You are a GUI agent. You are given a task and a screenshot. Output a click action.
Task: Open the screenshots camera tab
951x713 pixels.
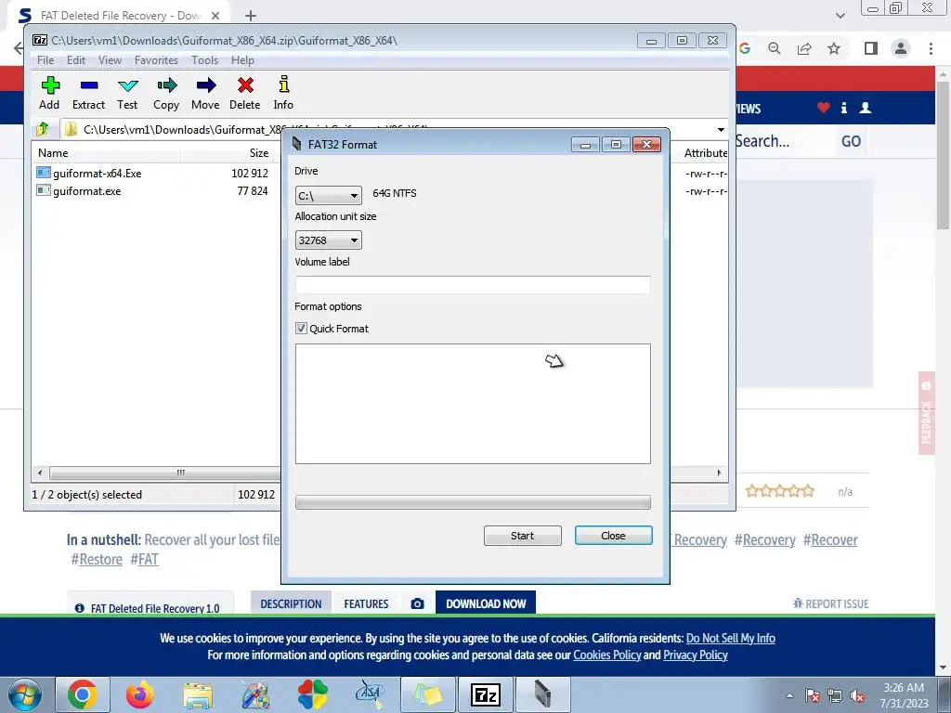pos(417,603)
